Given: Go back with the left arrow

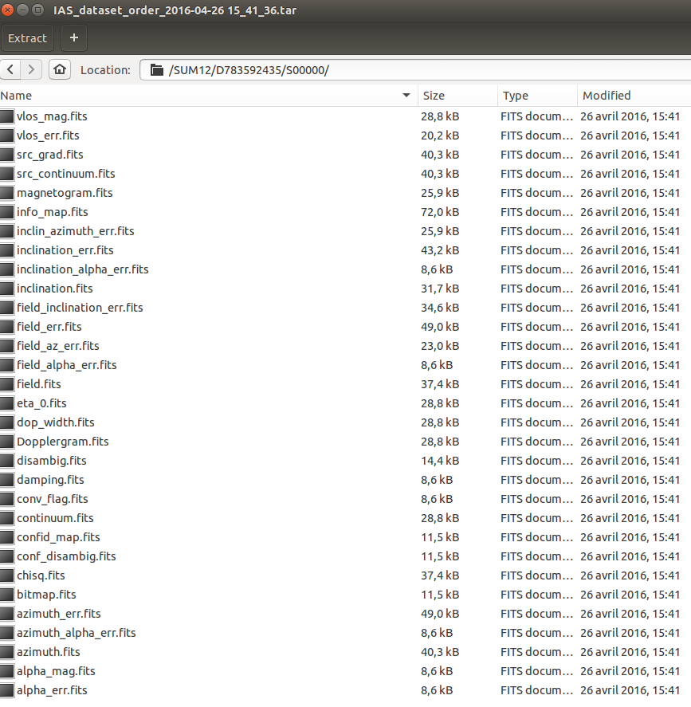Looking at the screenshot, I should 10,70.
